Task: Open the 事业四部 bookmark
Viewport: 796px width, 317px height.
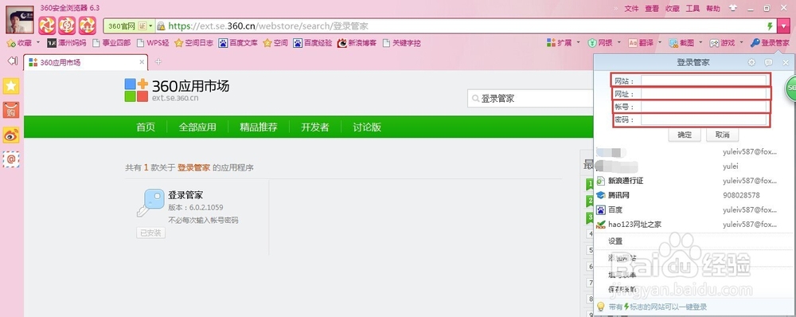Action: pos(111,43)
